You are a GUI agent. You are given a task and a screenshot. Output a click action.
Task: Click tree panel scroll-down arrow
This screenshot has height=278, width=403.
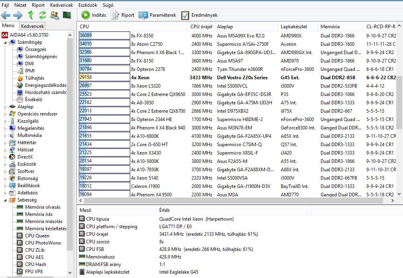(70, 272)
